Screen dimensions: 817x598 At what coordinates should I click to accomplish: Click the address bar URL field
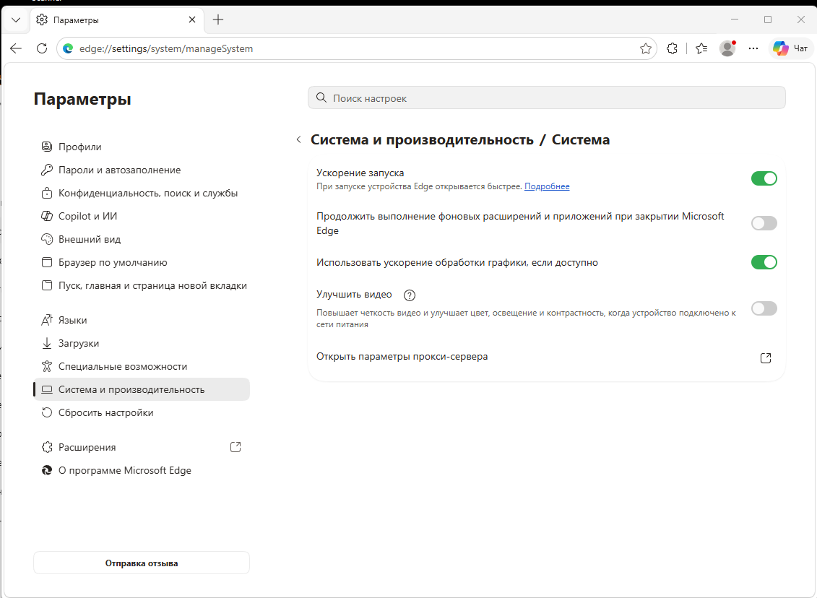point(356,48)
